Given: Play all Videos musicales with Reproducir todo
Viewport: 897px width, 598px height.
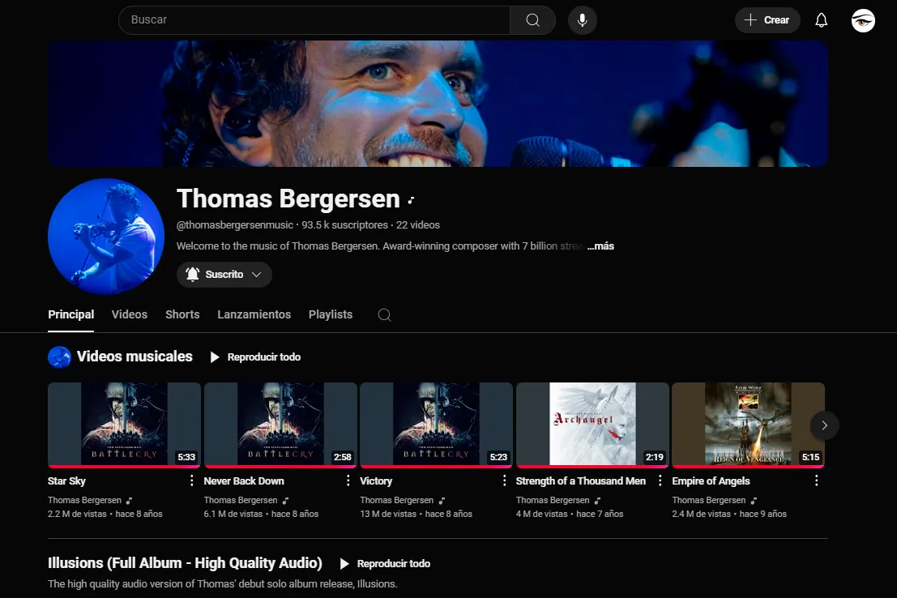Looking at the screenshot, I should (x=255, y=357).
